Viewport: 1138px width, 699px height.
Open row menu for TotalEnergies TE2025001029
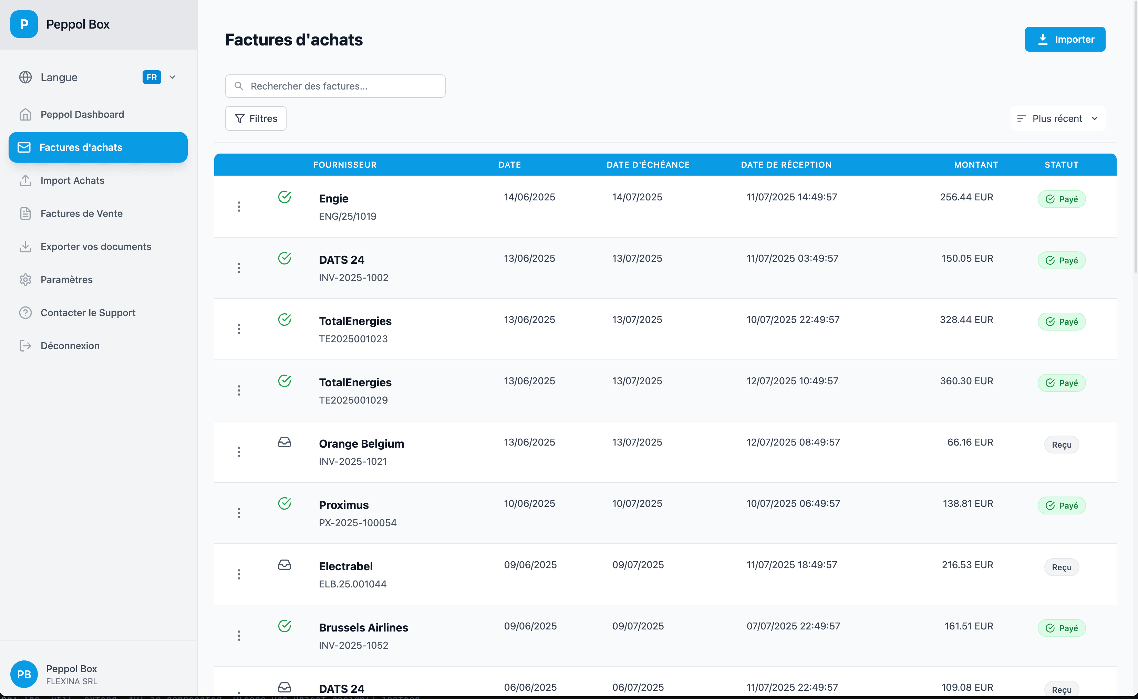click(239, 390)
